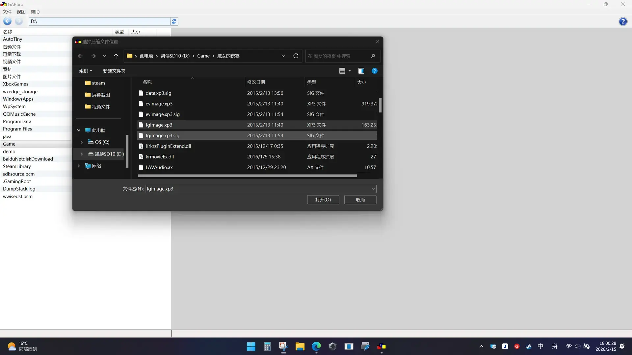Image resolution: width=632 pixels, height=355 pixels.
Task: Toggle preview pane in file dialog
Action: (361, 71)
